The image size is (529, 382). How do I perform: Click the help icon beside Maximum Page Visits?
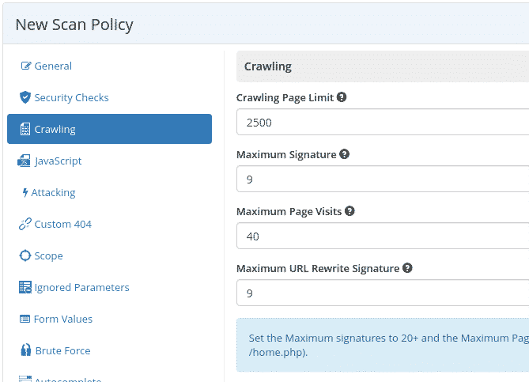[350, 211]
